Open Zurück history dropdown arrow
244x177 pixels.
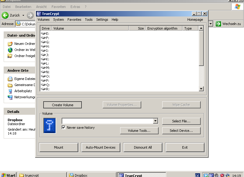point(23,15)
